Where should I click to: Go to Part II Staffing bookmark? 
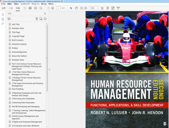click(x=18, y=89)
